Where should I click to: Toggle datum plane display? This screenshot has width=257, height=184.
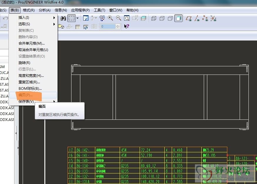click(189, 18)
